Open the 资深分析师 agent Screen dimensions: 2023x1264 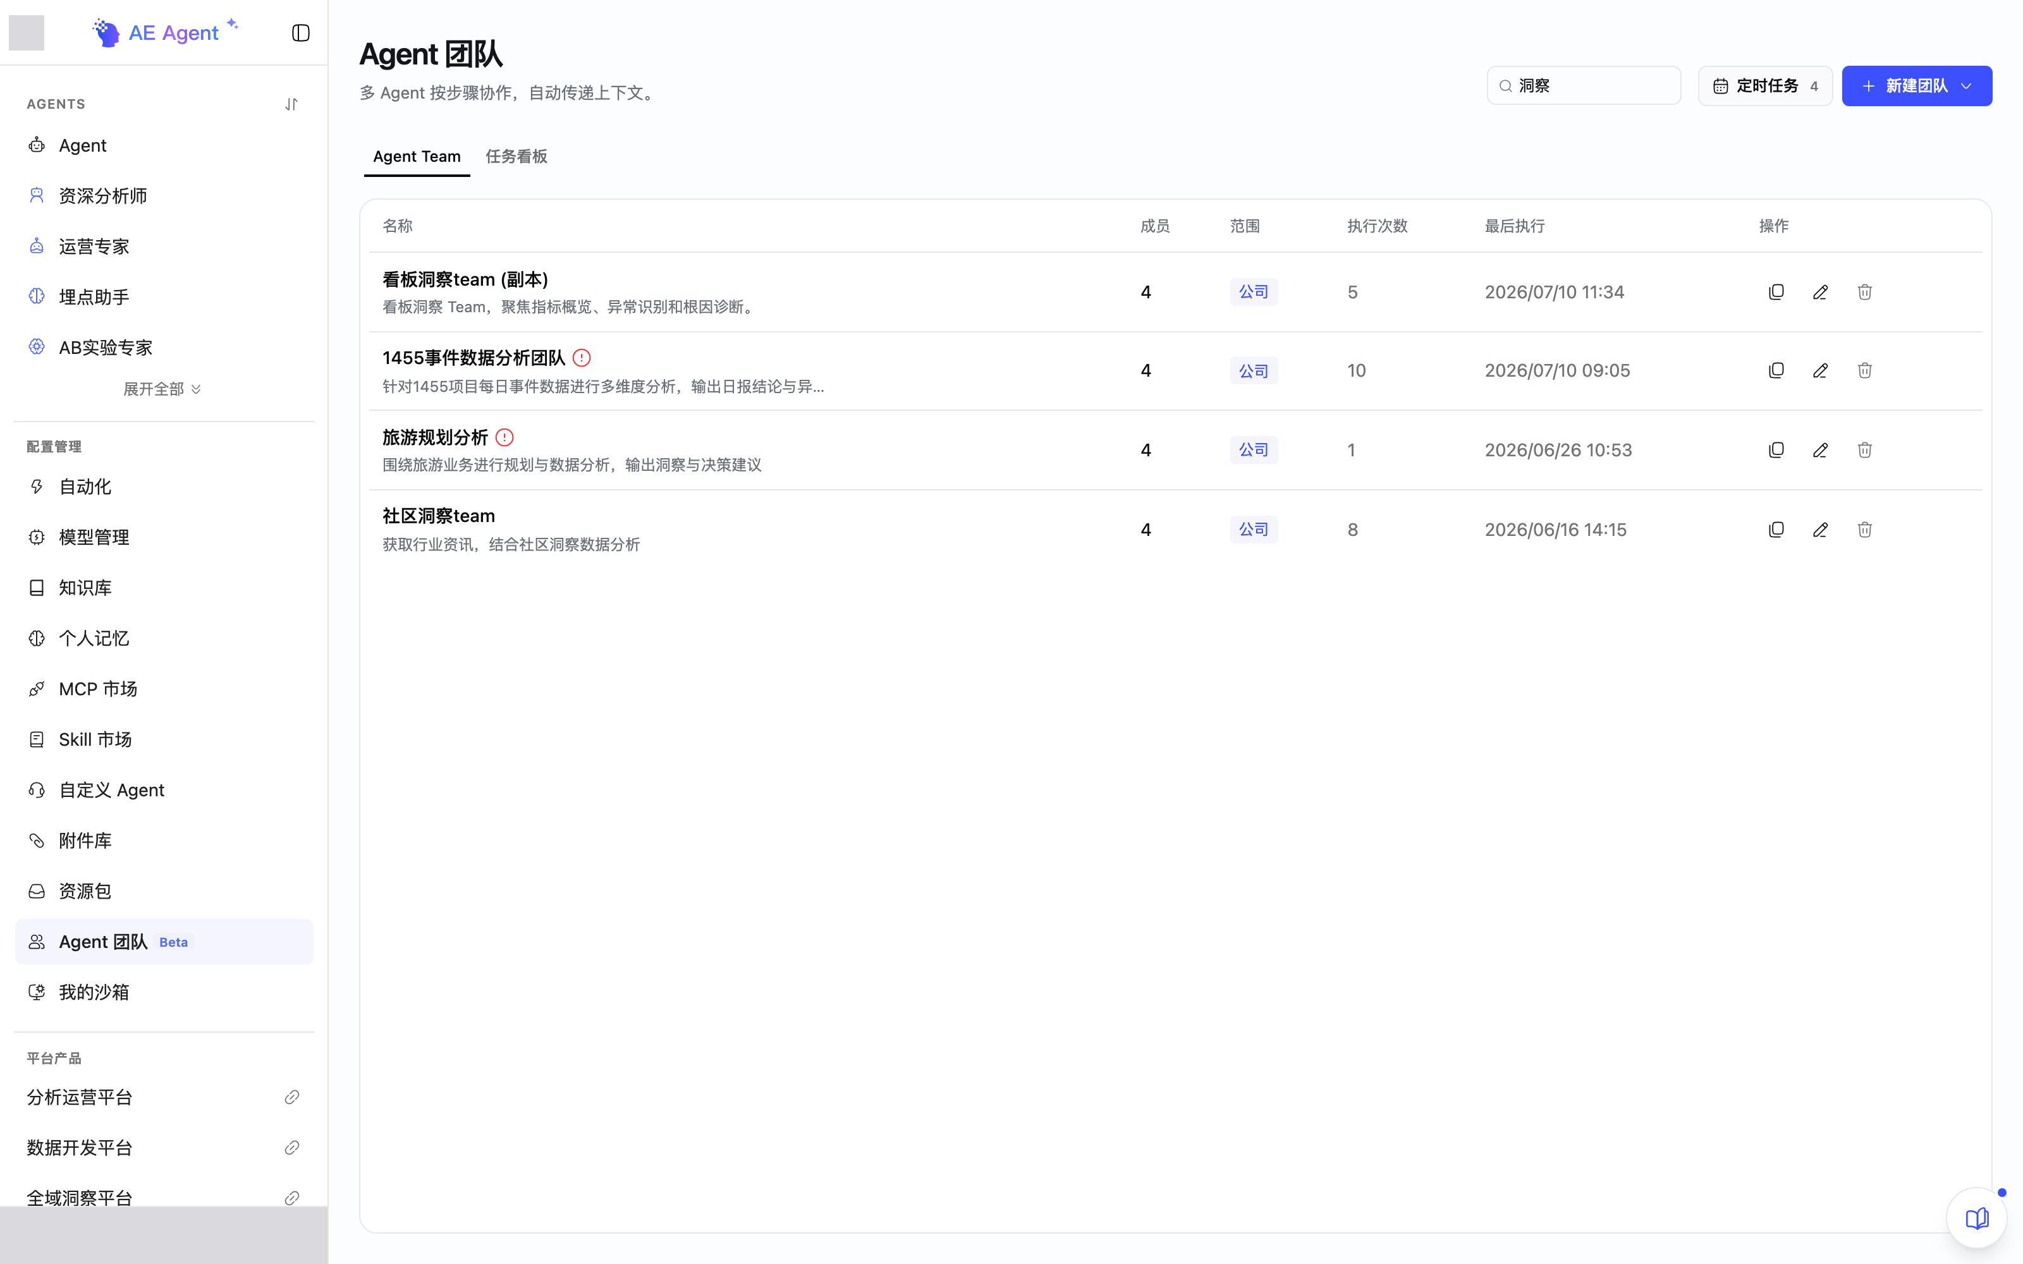click(164, 196)
